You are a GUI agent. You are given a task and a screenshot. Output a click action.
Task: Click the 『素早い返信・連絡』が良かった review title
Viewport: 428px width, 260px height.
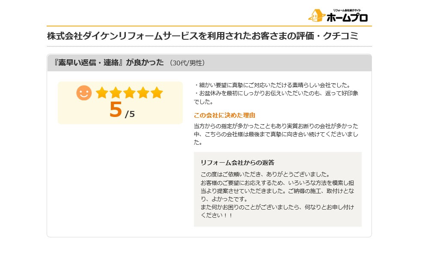pos(108,63)
